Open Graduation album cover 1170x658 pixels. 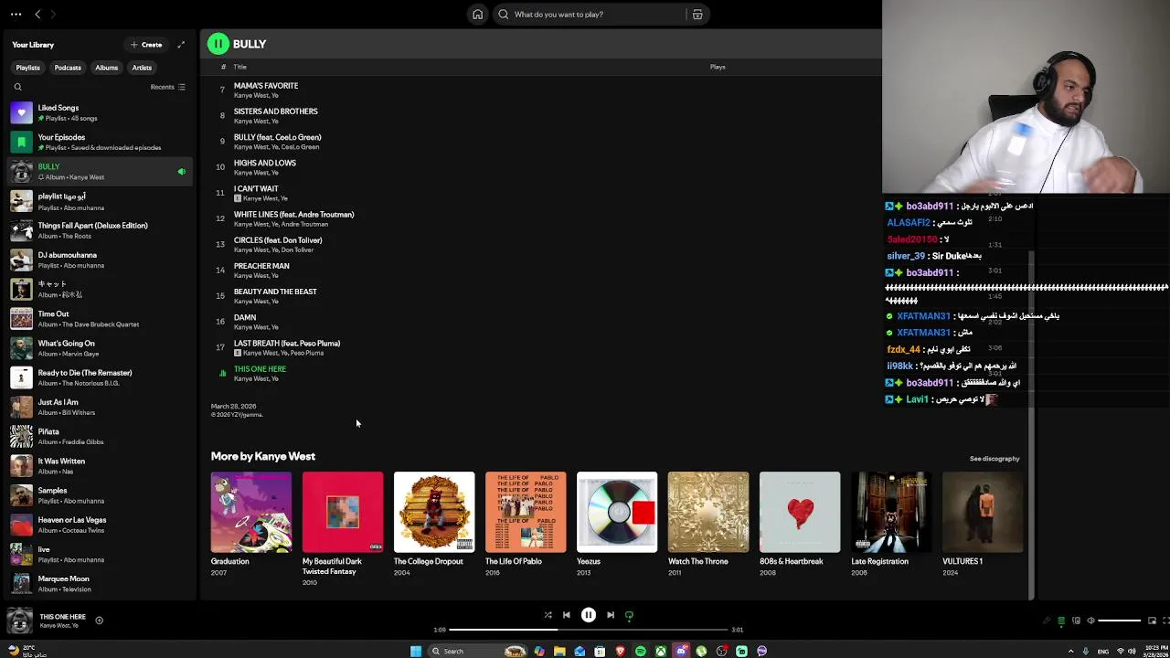[251, 512]
